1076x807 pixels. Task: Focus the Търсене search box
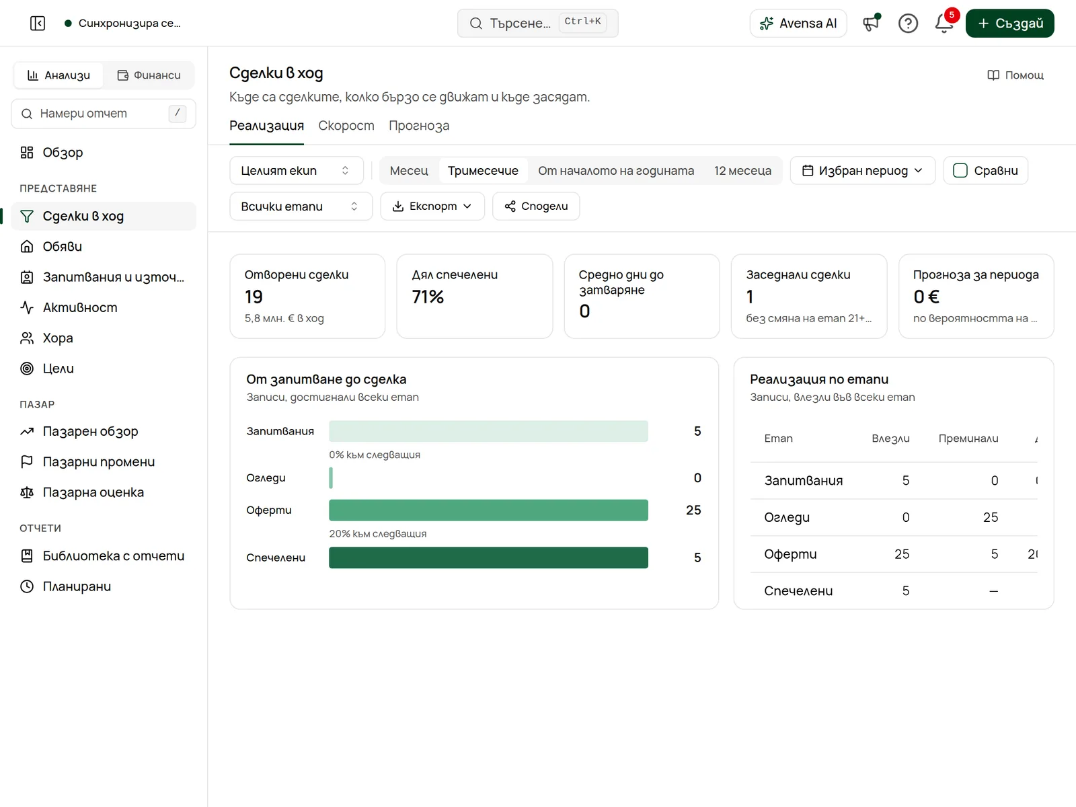pyautogui.click(x=538, y=24)
